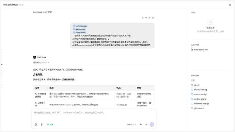Toggle the 速通 fast mode
This screenshot has width=235, height=132.
point(50,124)
